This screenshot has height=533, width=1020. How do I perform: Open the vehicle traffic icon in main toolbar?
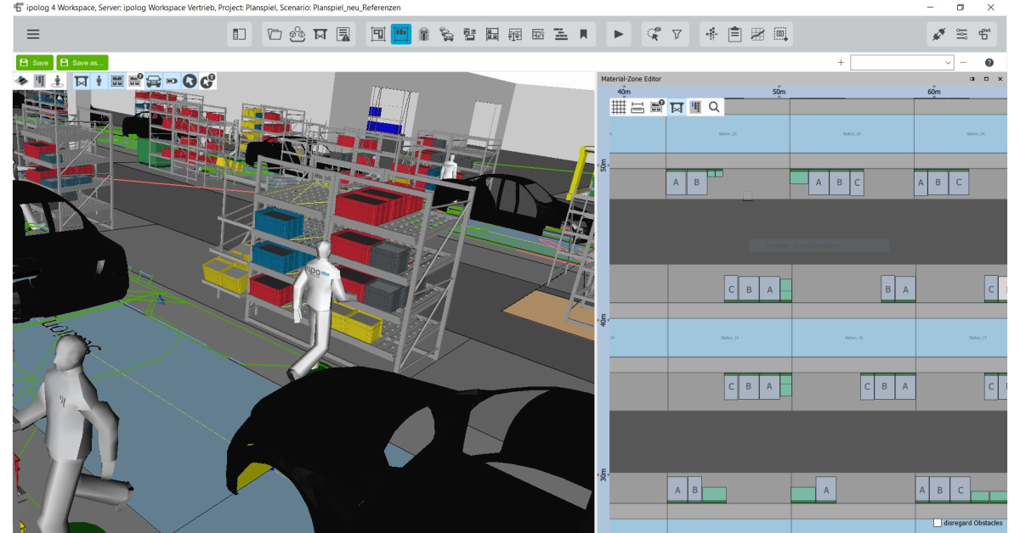[447, 35]
